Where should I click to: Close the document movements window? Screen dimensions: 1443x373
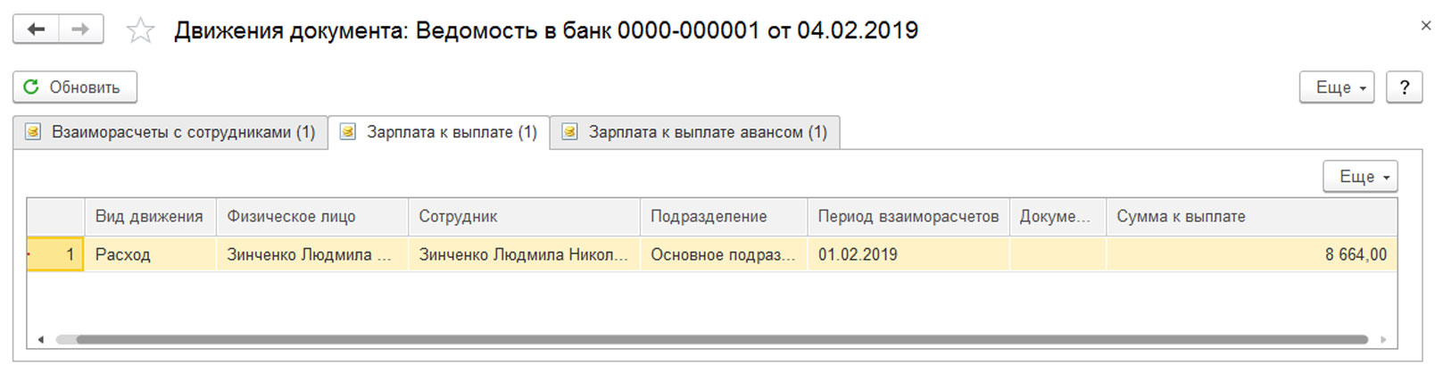click(1426, 27)
